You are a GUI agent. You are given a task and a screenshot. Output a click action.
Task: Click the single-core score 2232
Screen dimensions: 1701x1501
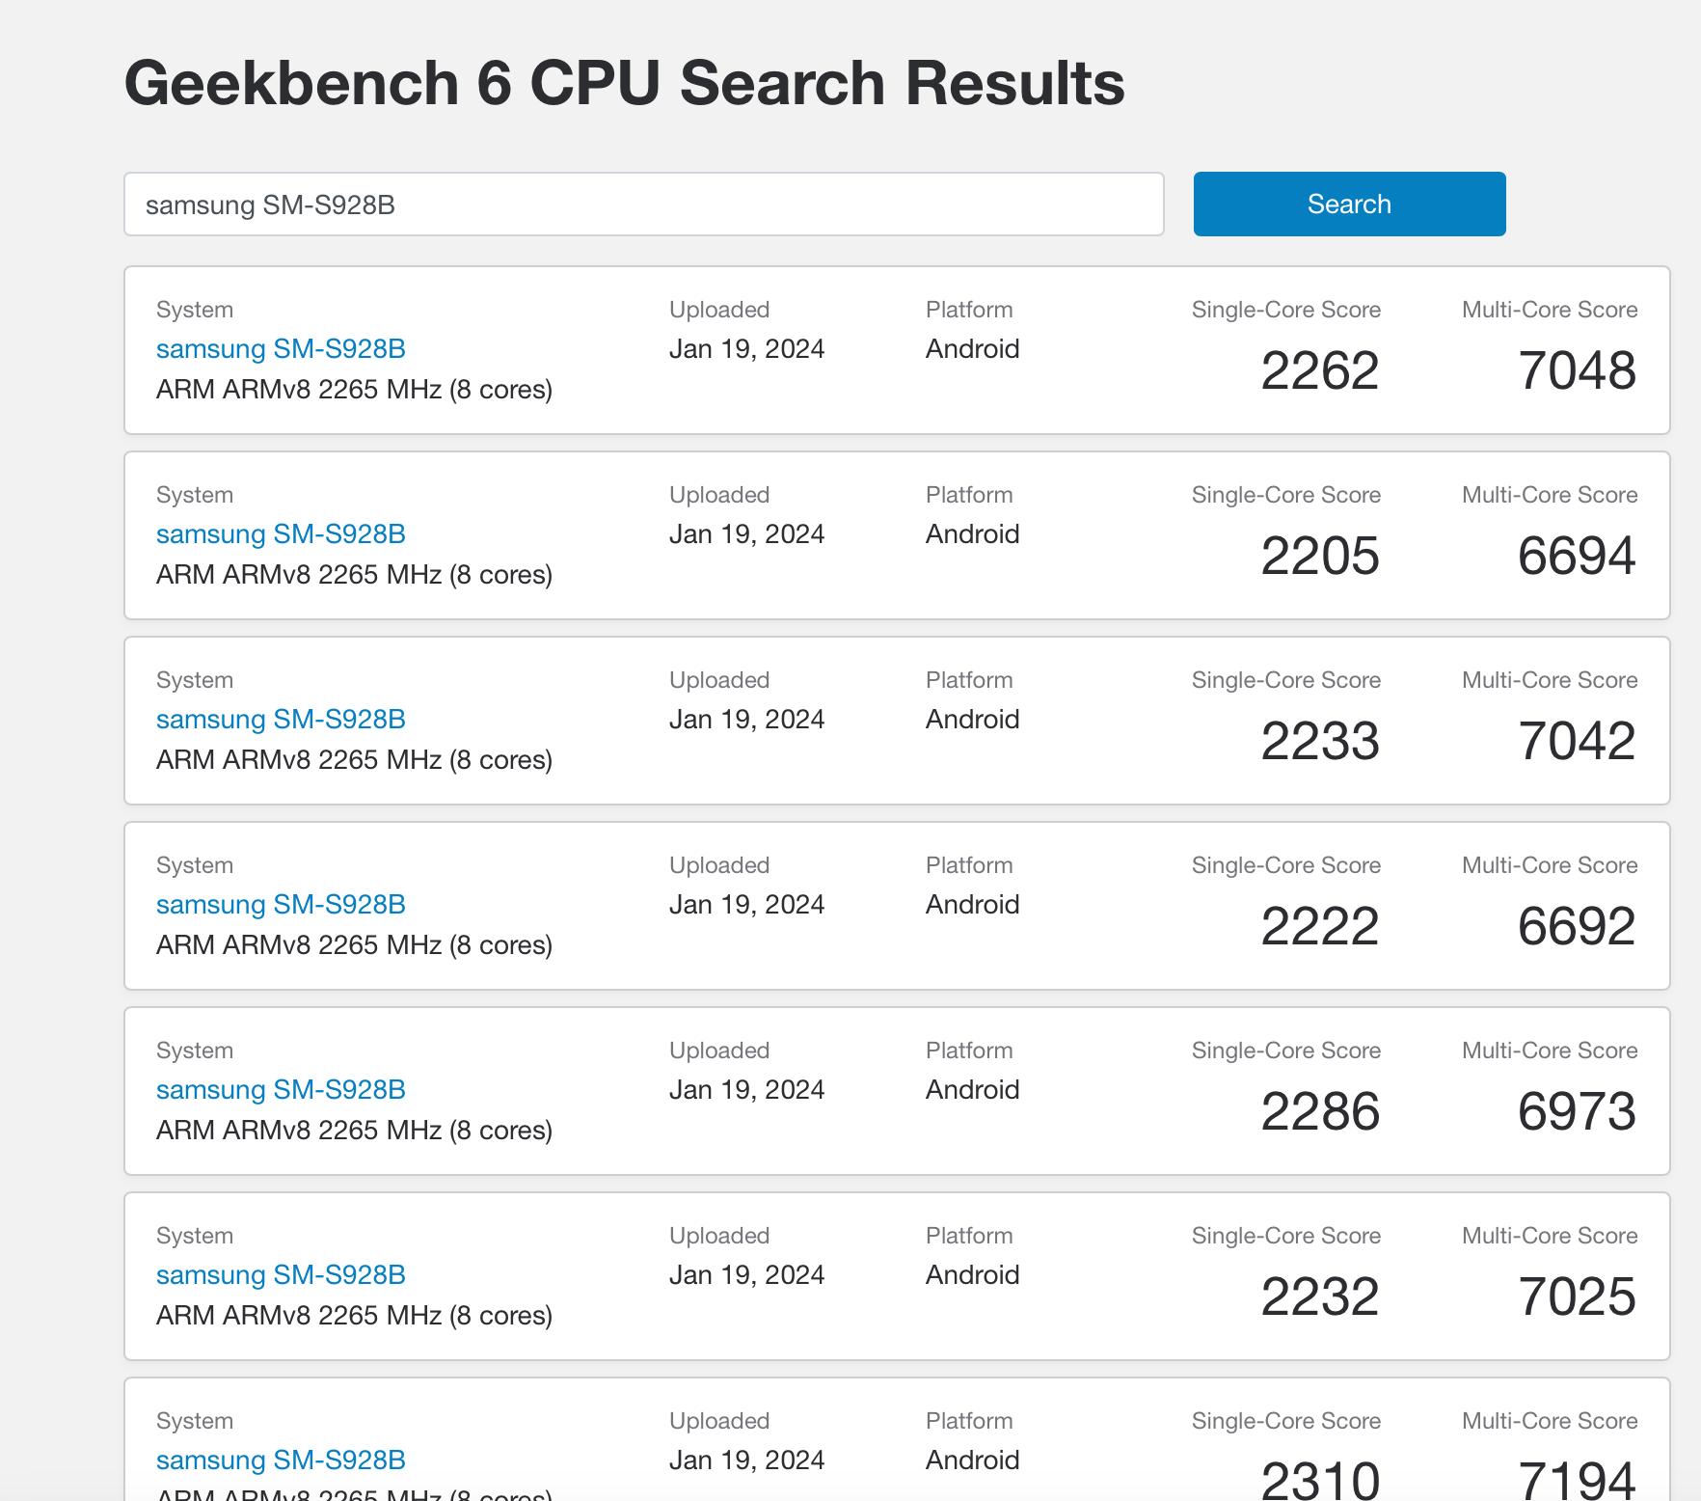click(1320, 1296)
